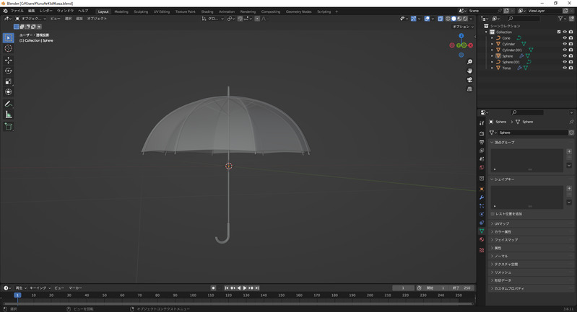Expand the Sphere item in the outliner
The width and height of the screenshot is (577, 312).
(x=493, y=56)
